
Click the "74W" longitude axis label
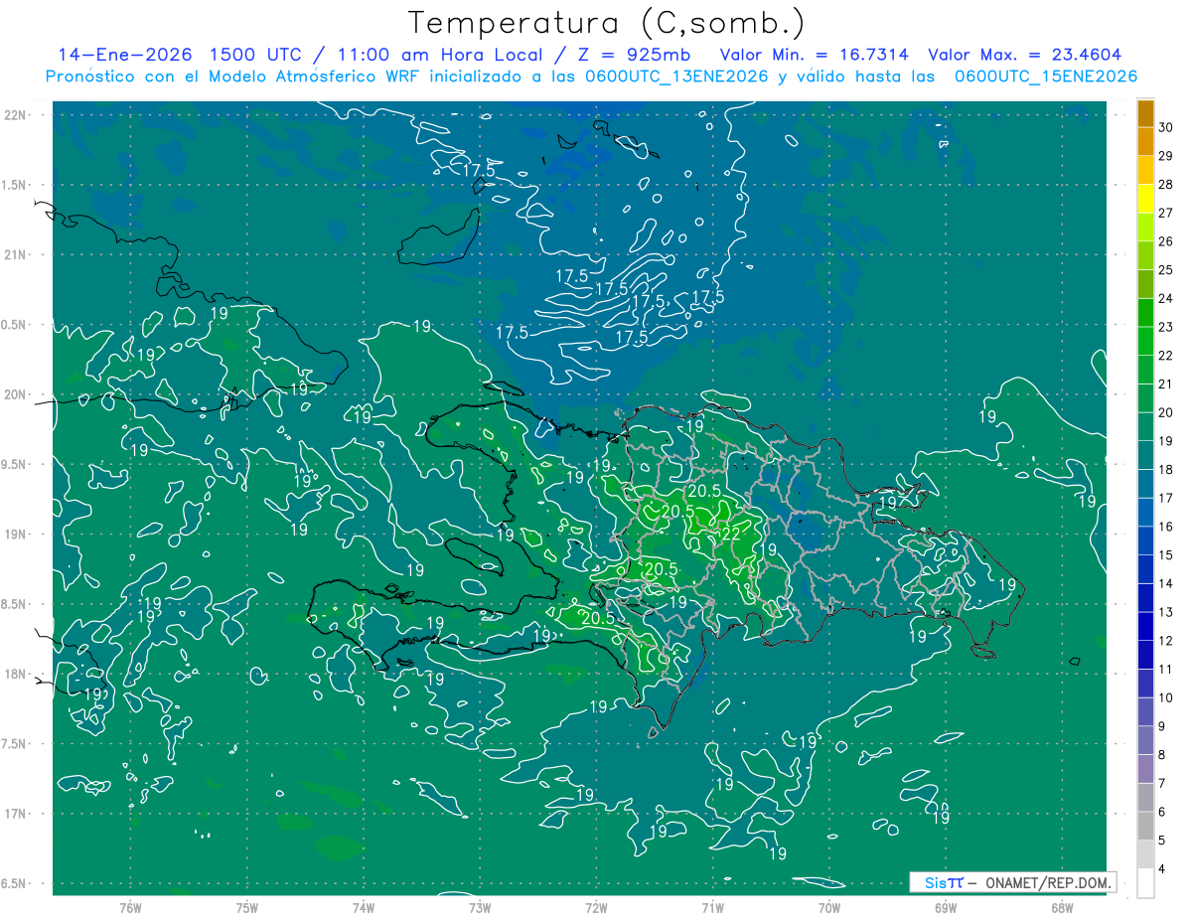364,907
